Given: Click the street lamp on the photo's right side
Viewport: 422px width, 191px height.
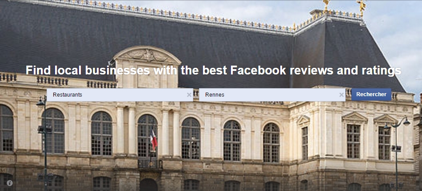Looking at the screenshot, I should (x=396, y=150).
